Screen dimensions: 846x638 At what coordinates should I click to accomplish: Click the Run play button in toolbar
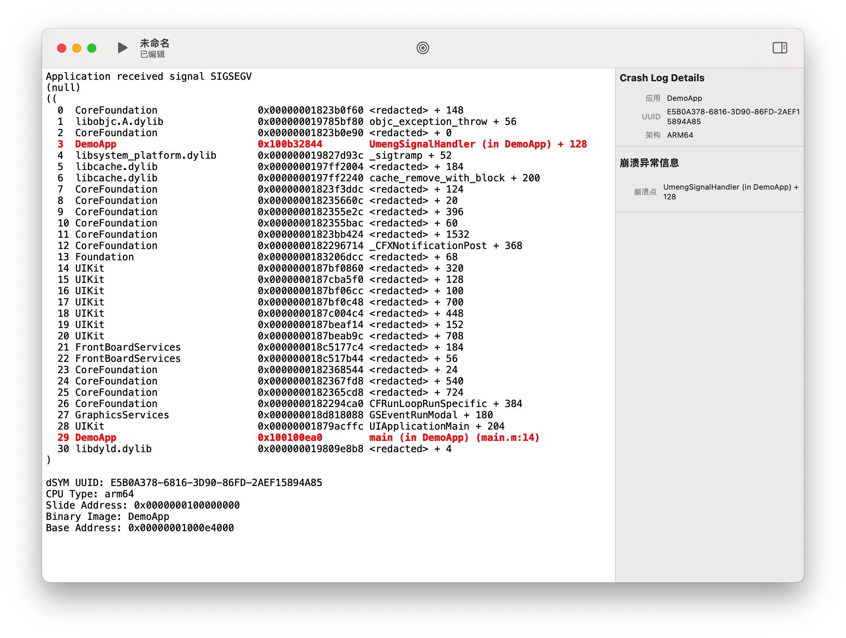point(122,48)
